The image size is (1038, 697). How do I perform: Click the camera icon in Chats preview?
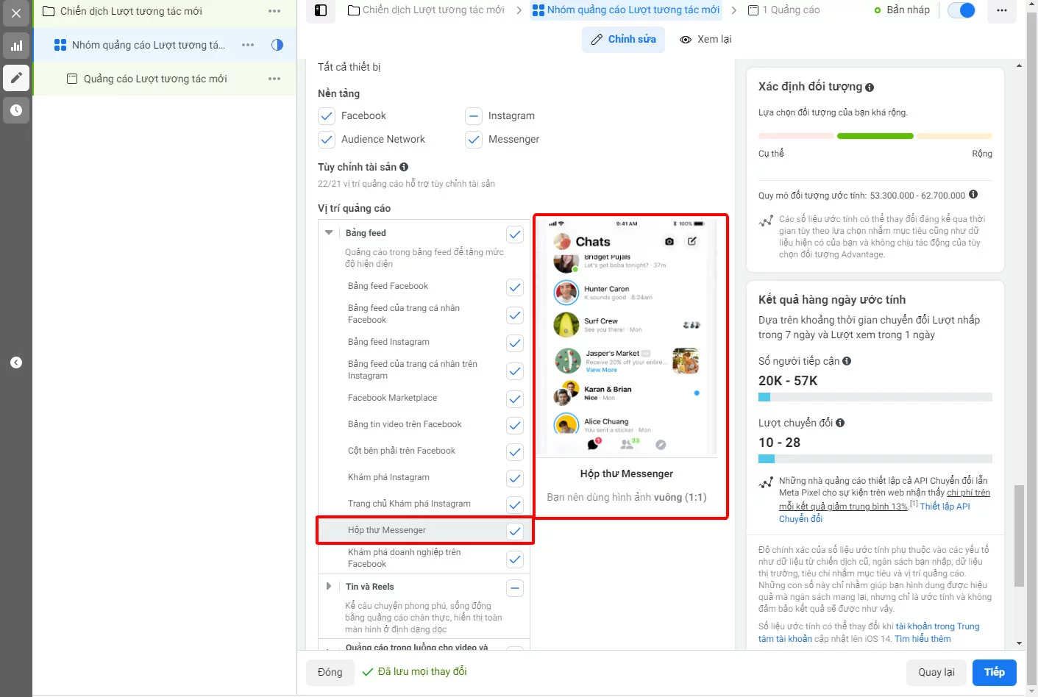[669, 241]
